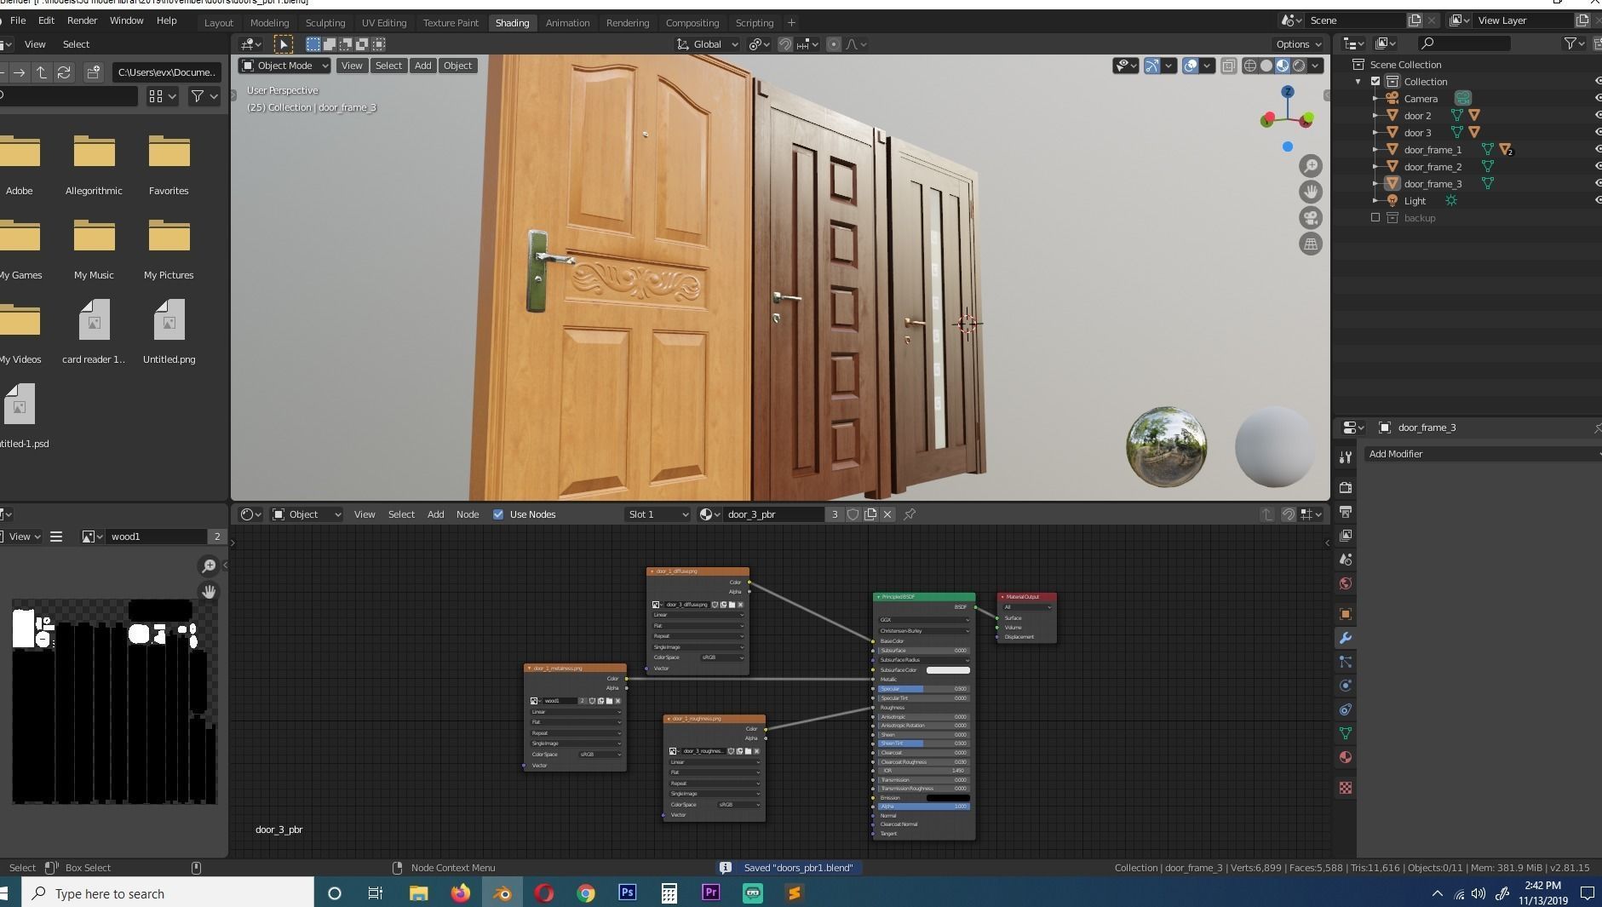Pin the node editor material
Screen dimensions: 1602x907
tap(910, 514)
